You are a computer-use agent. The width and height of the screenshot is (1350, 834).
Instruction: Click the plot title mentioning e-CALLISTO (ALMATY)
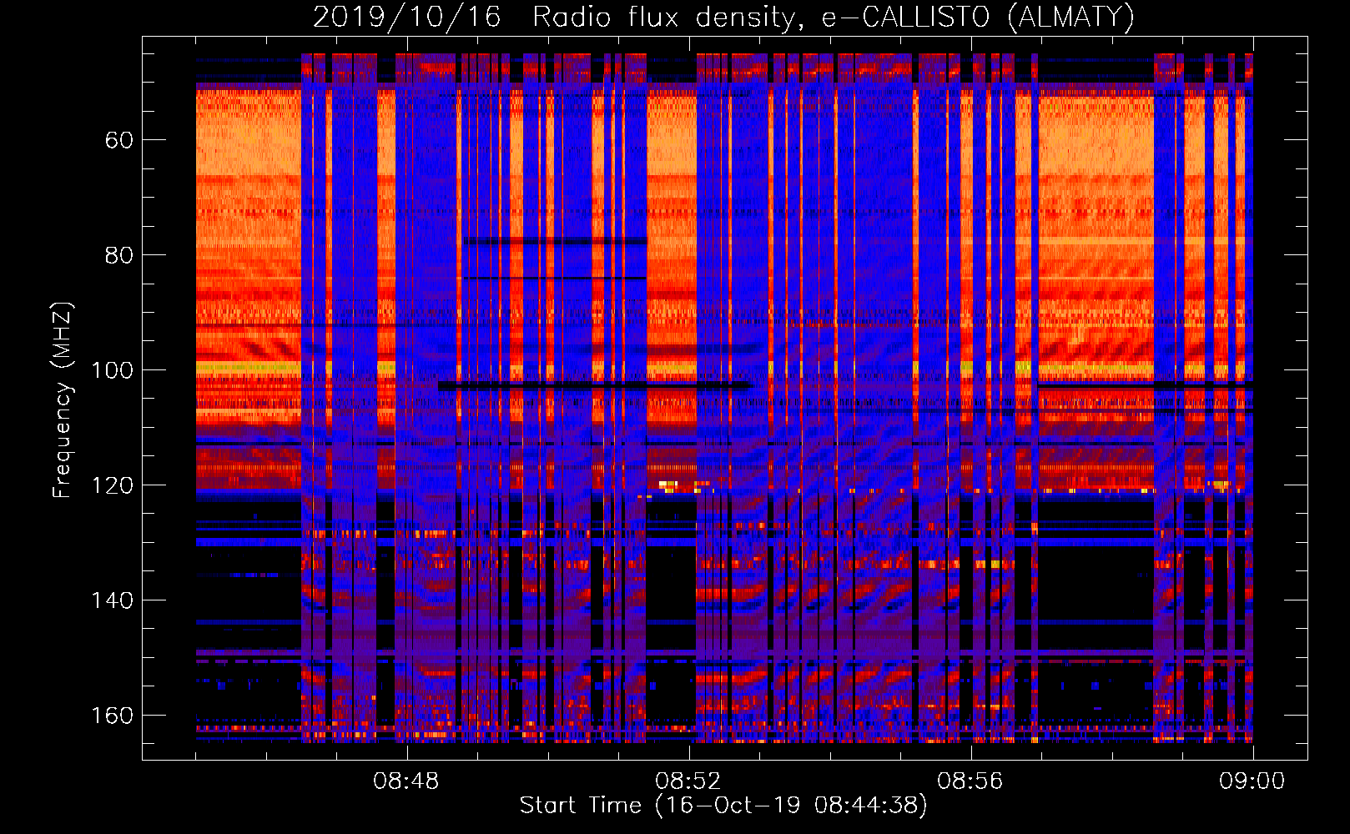(x=723, y=18)
